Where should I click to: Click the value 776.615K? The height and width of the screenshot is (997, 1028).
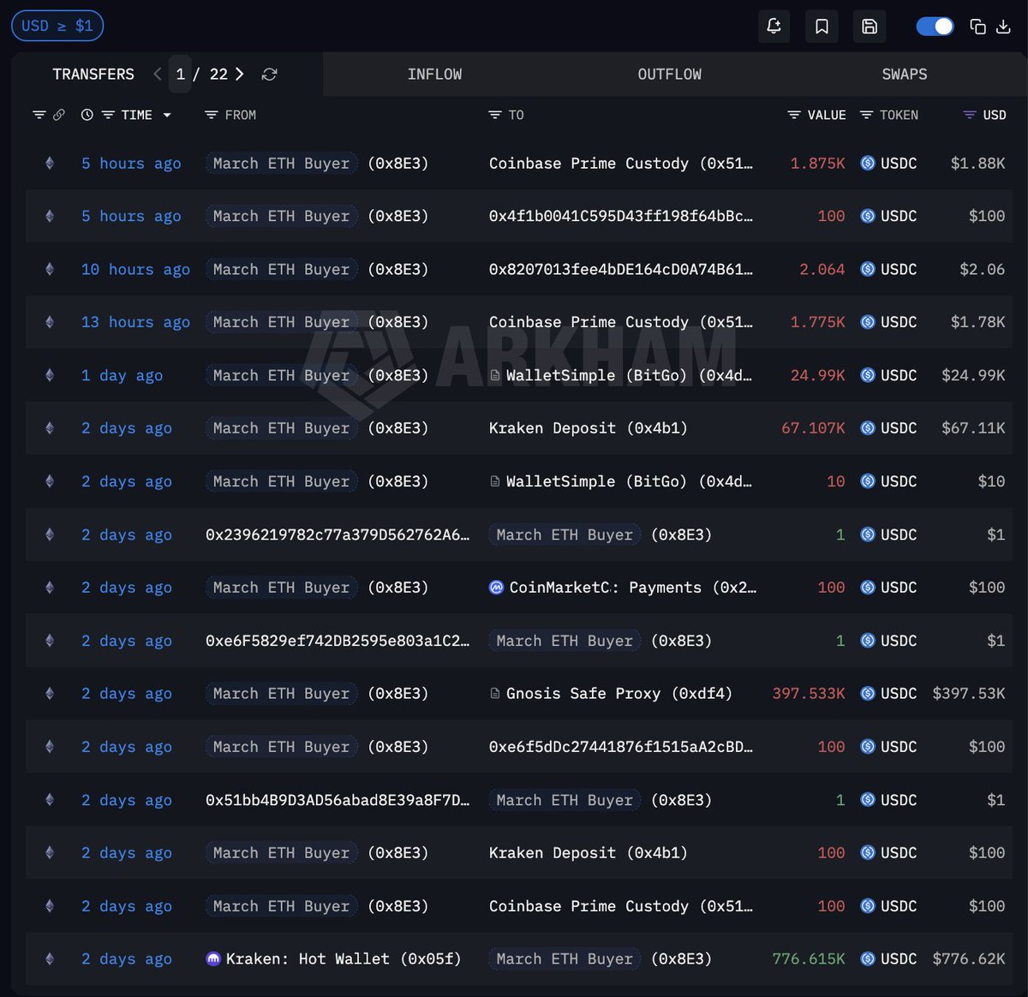[x=809, y=959]
